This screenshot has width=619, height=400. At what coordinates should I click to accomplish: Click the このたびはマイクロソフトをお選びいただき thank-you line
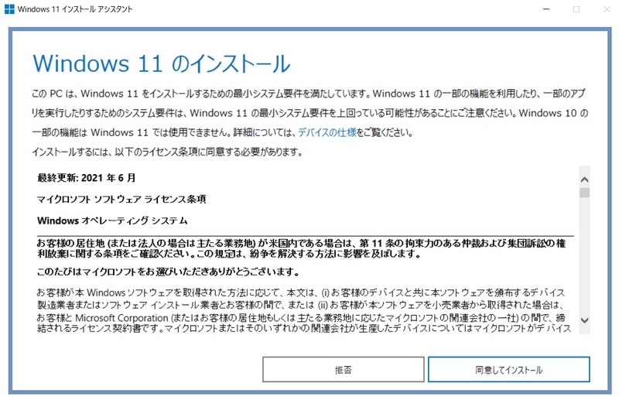click(168, 272)
